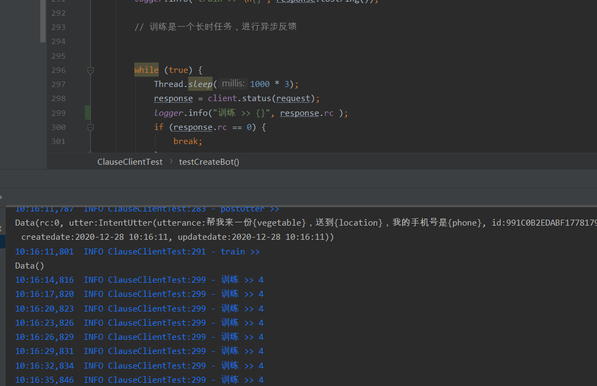Image resolution: width=597 pixels, height=386 pixels.
Task: Click line number 296 in the gutter
Action: click(59, 71)
